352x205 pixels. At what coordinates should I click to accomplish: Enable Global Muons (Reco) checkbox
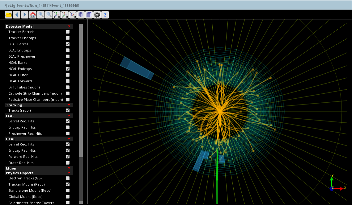point(68,197)
